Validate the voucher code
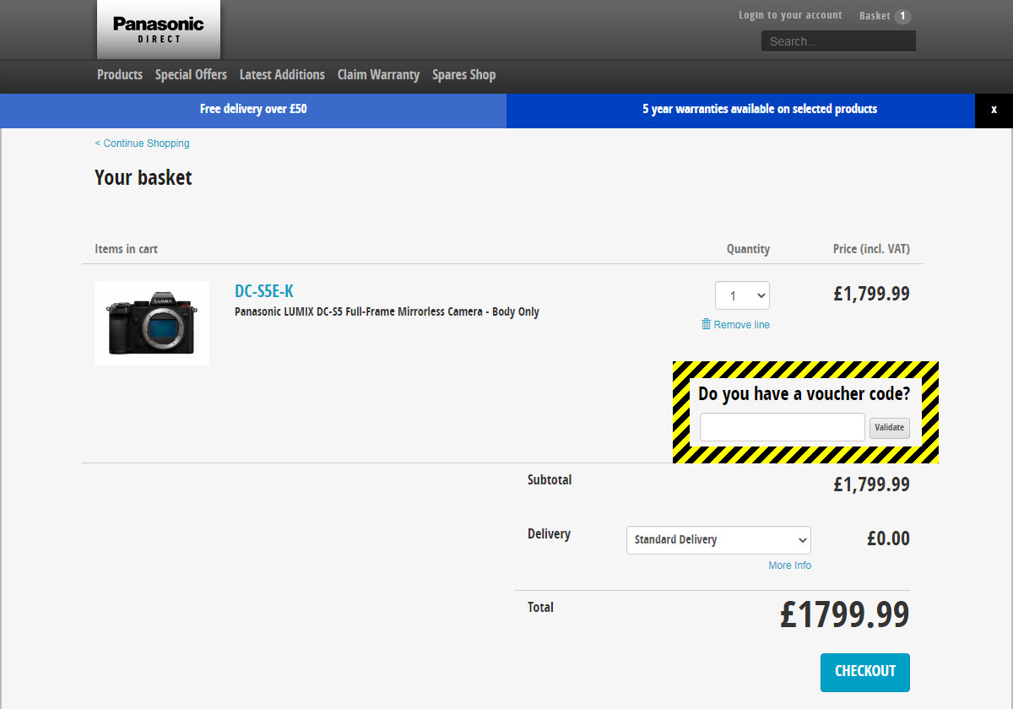Screen dimensions: 1013x709 tap(890, 427)
